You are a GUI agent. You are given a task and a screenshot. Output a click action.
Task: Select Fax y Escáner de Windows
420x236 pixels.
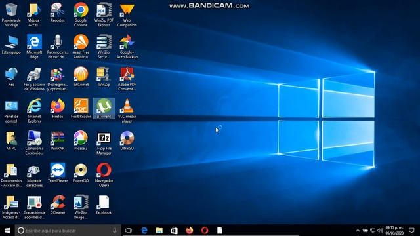pyautogui.click(x=34, y=79)
